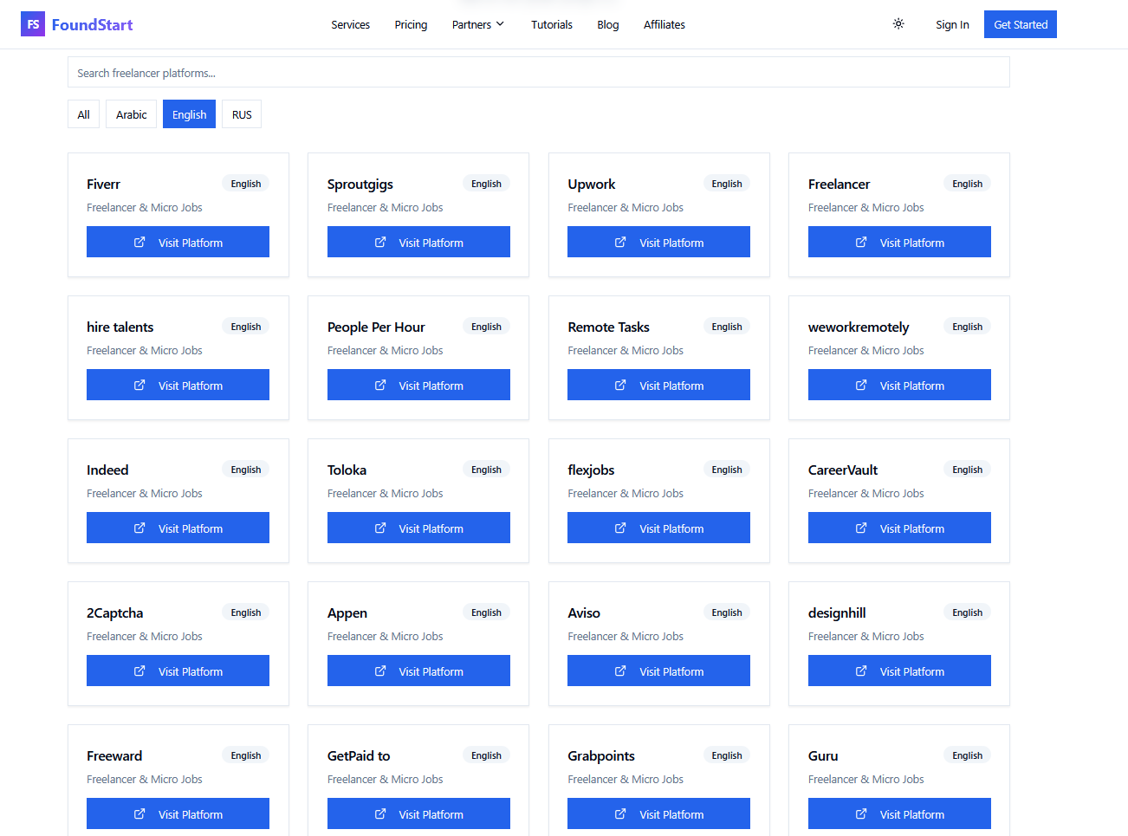Click the English badge on Guru card
Viewport: 1128px width, 836px height.
[x=967, y=755]
